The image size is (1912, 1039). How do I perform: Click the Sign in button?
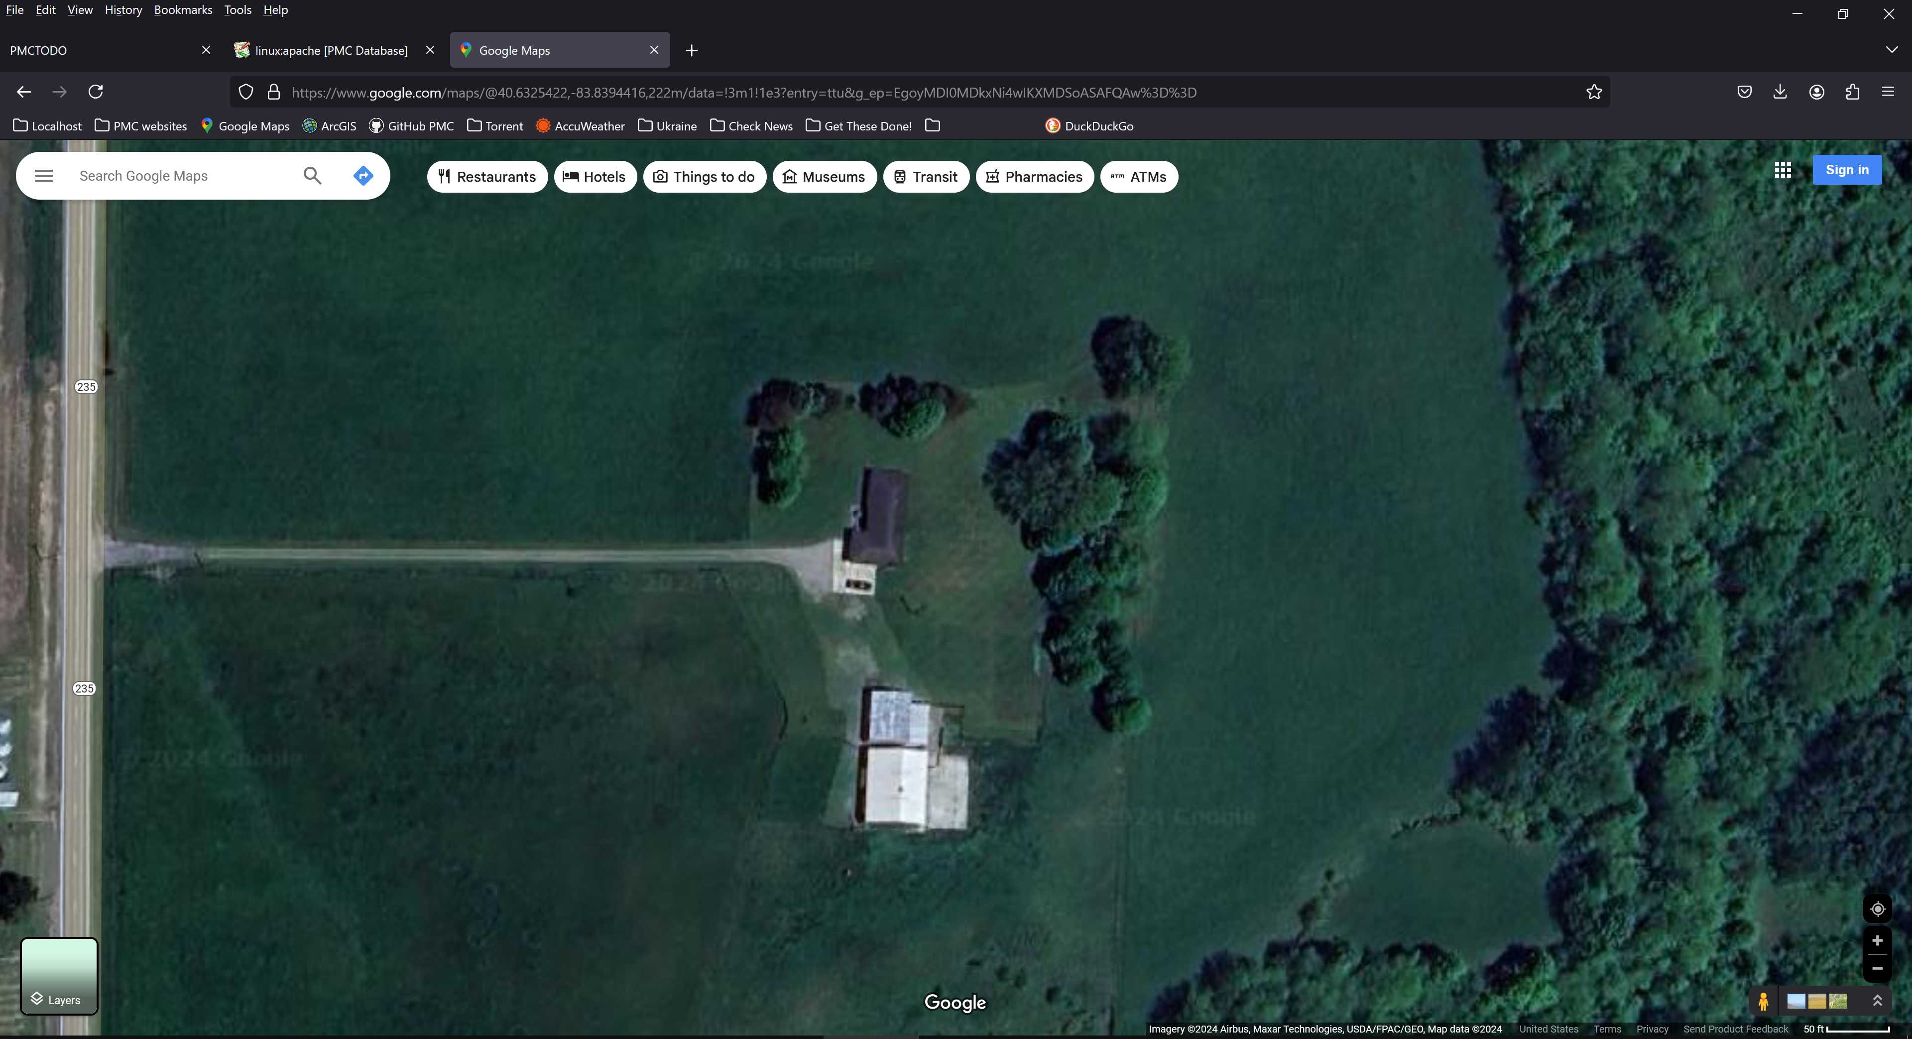[x=1847, y=170]
